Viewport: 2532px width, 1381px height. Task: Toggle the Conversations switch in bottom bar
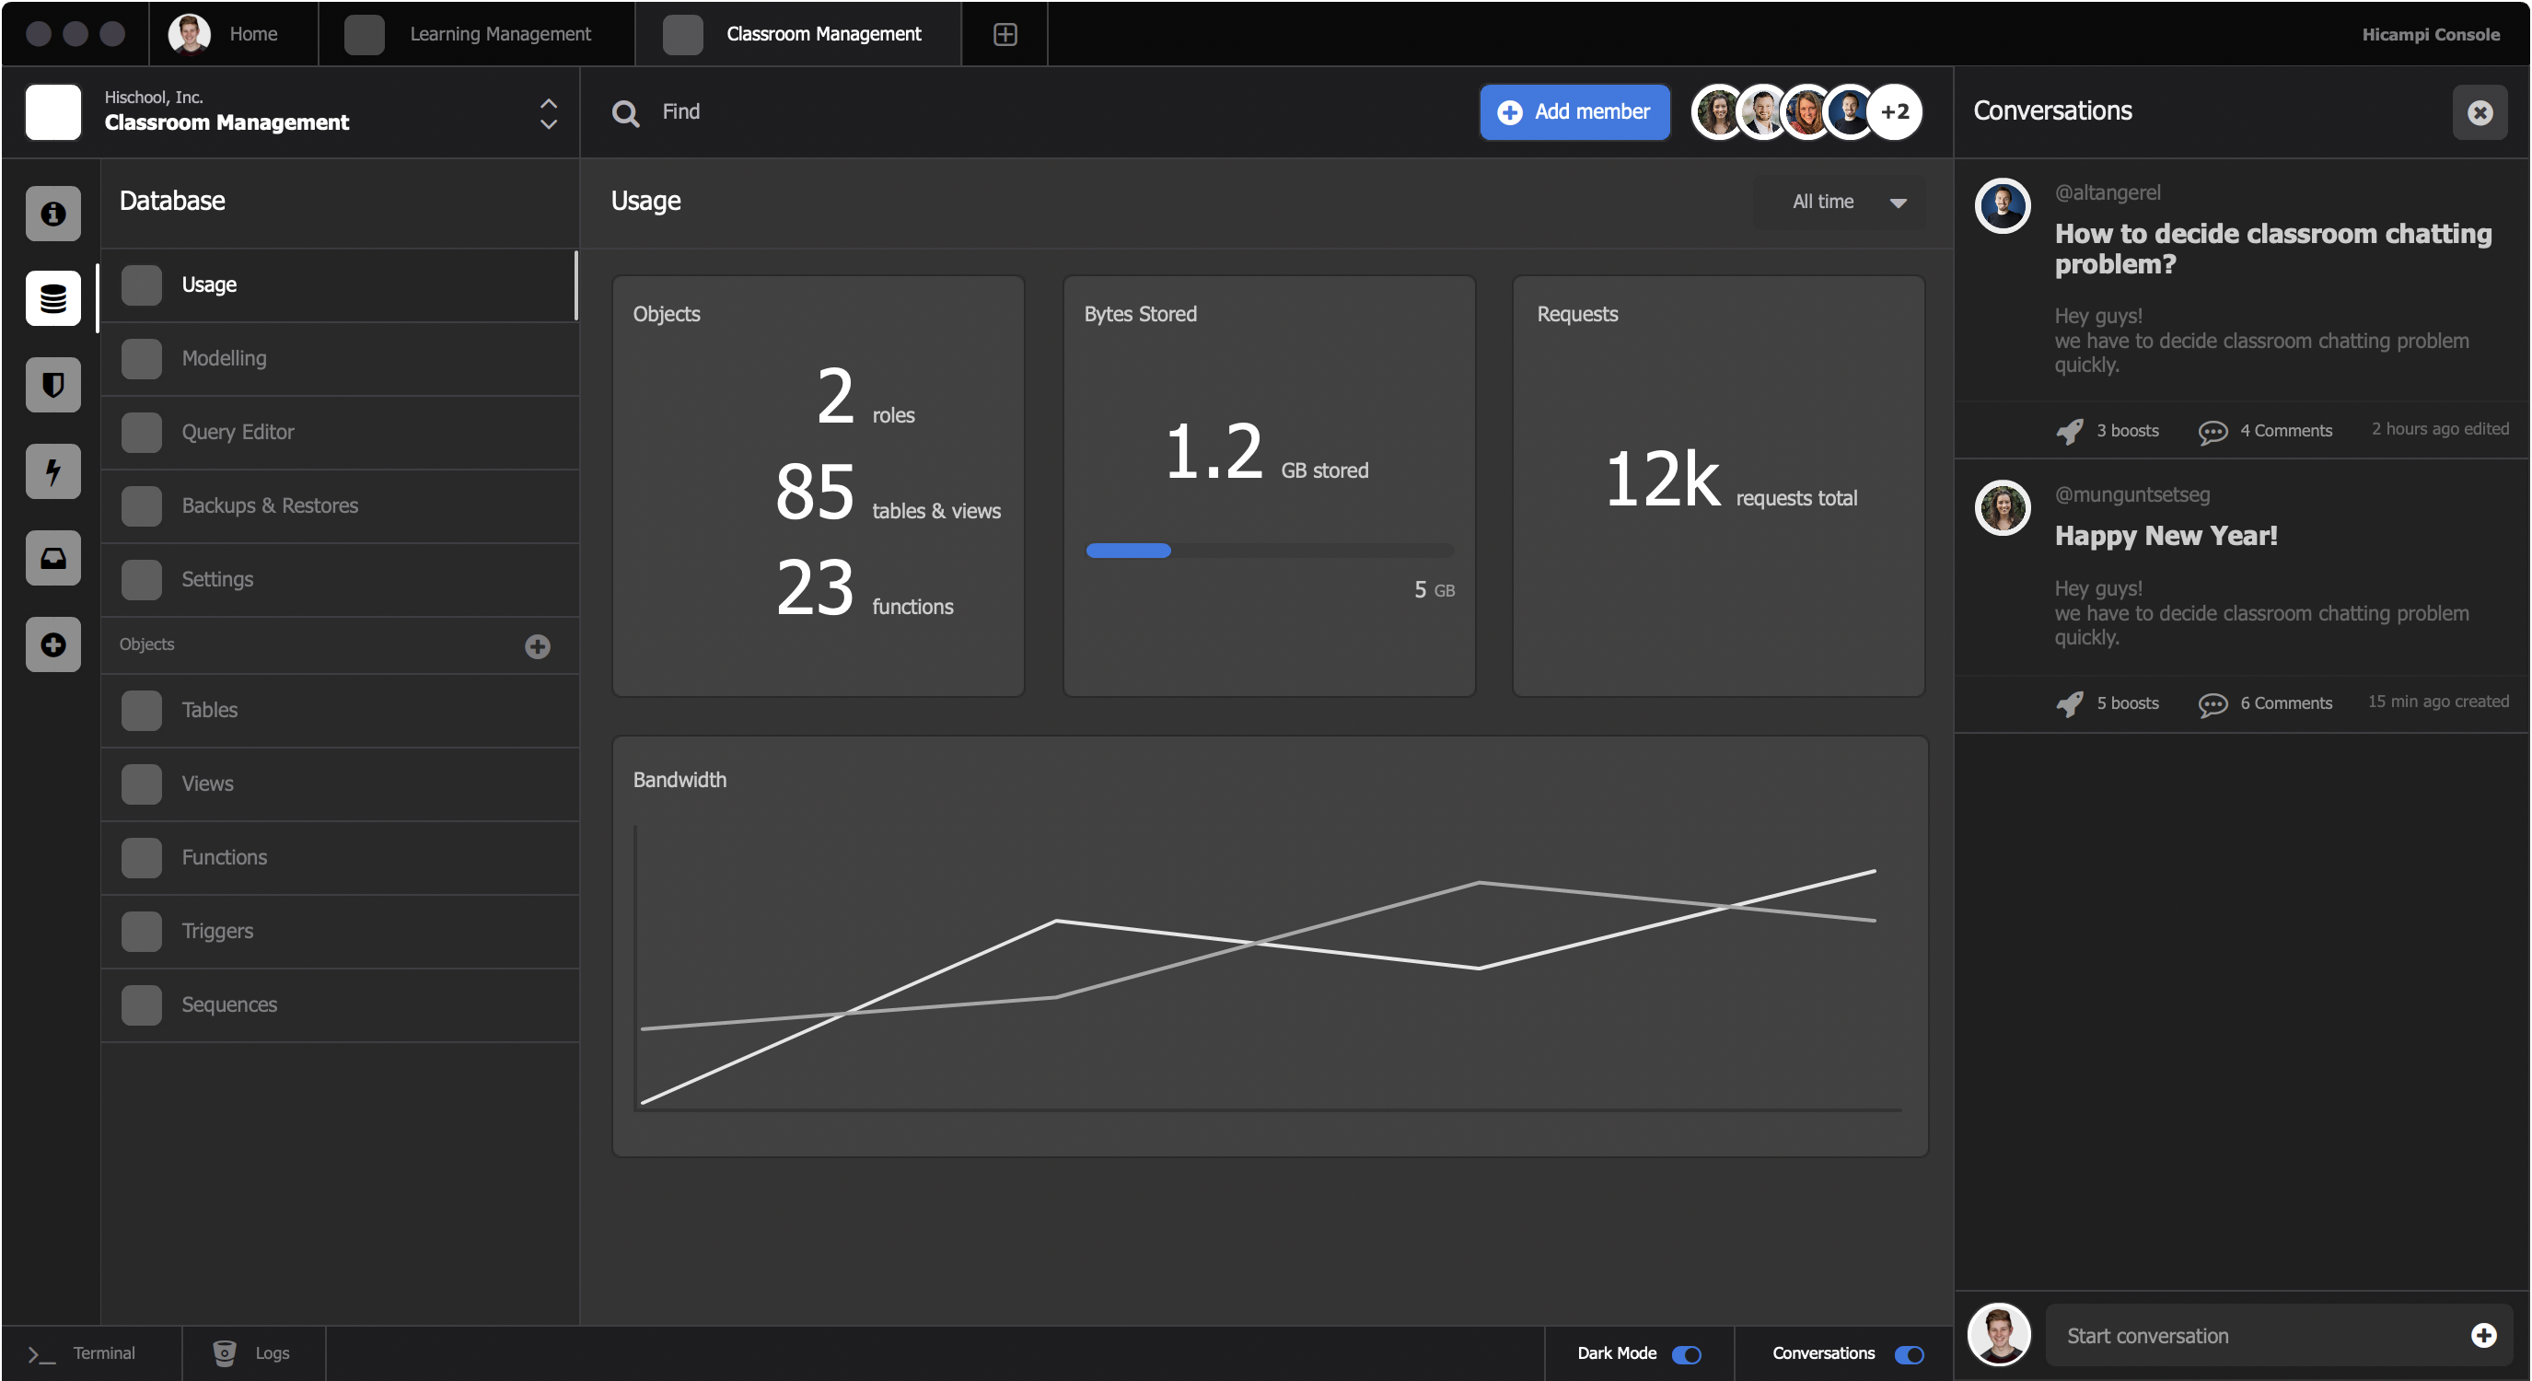point(1909,1354)
